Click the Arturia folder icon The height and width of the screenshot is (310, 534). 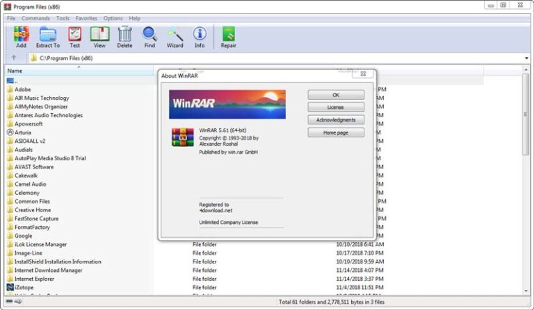tap(10, 132)
